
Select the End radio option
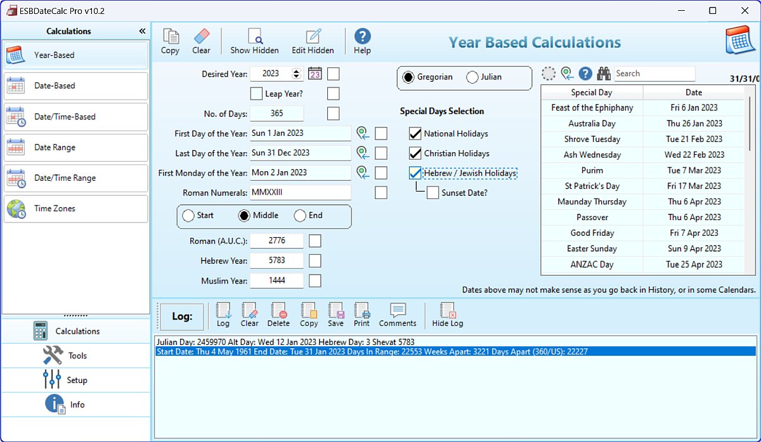(x=301, y=216)
